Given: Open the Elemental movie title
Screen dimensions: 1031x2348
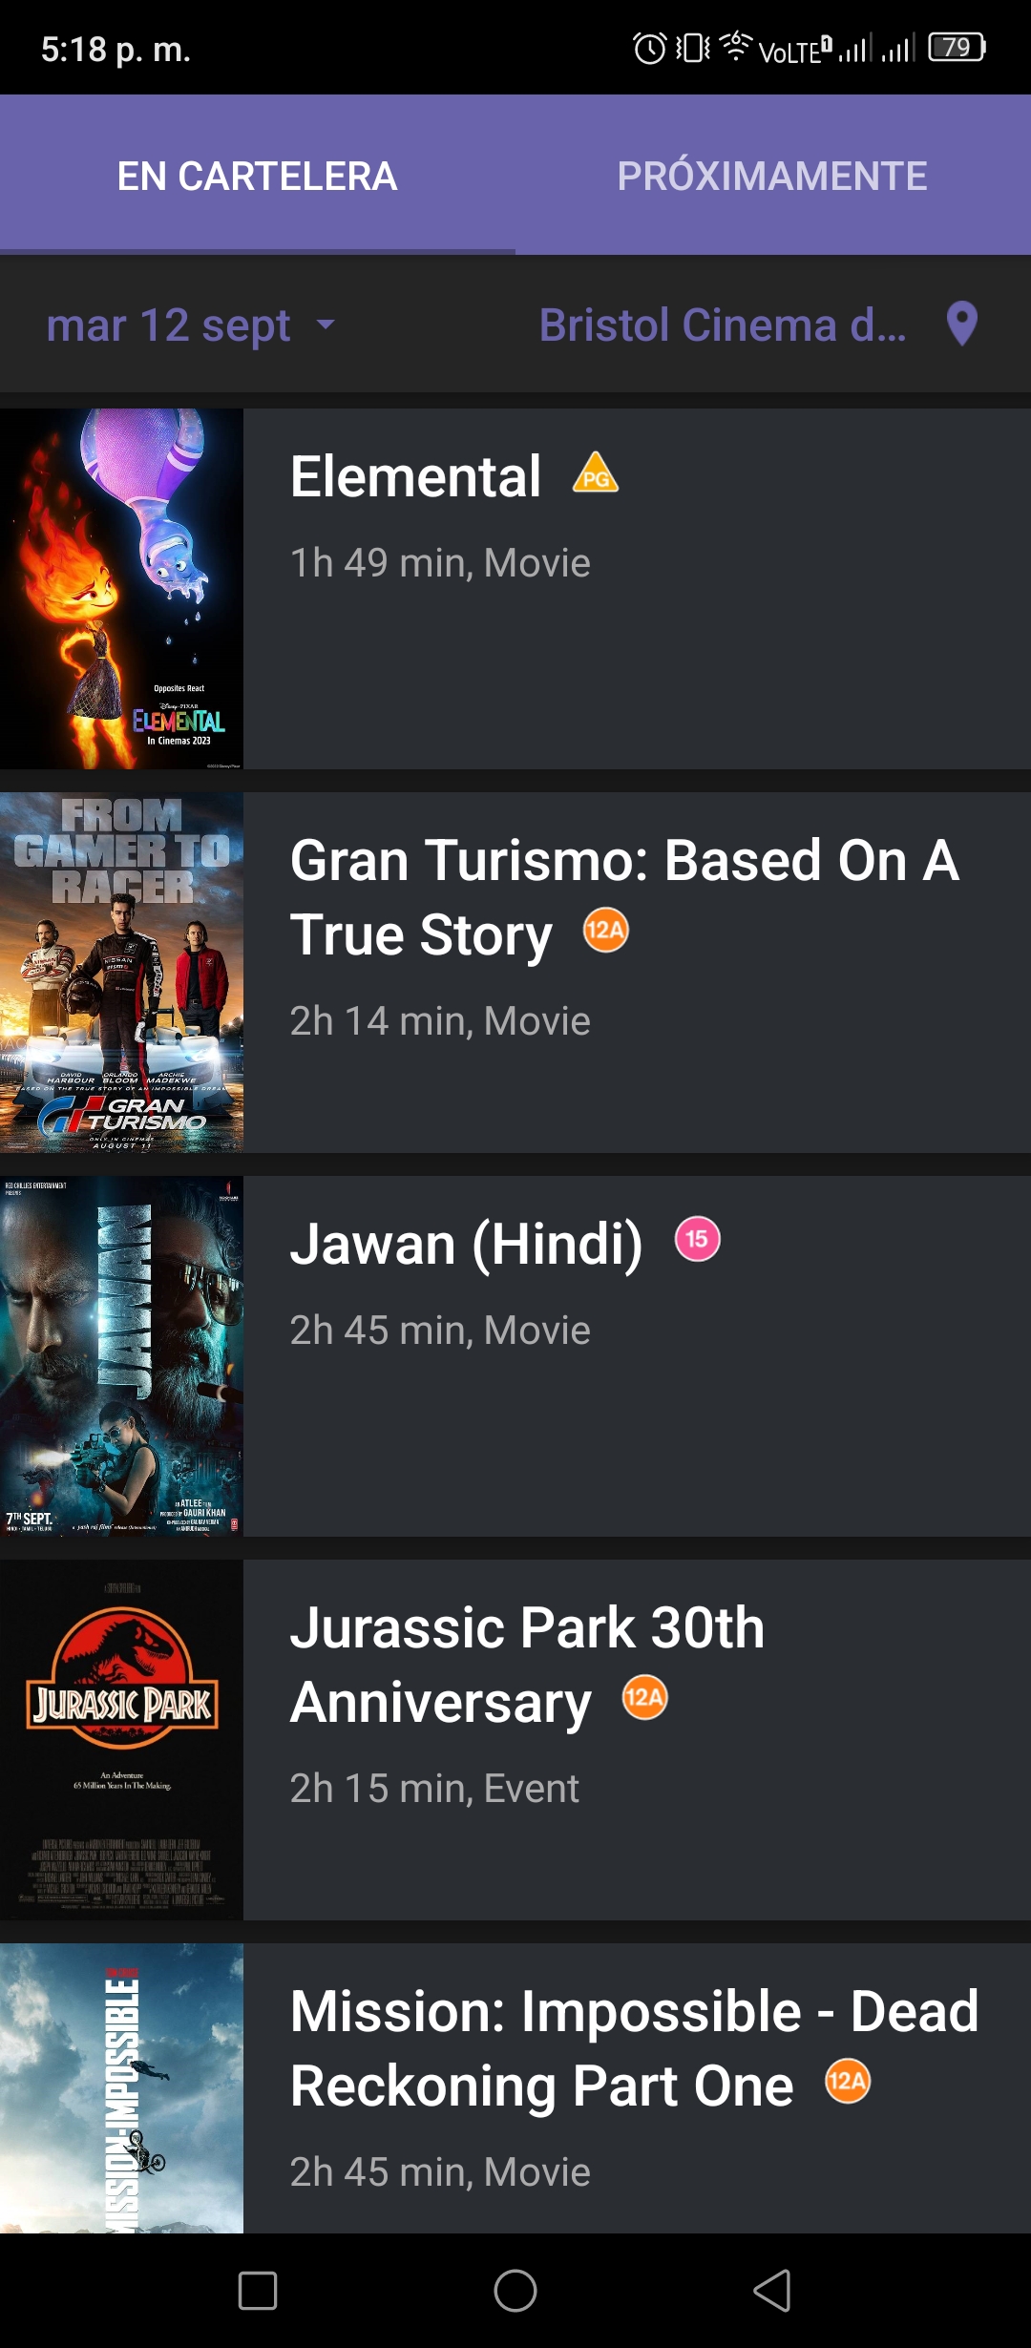Looking at the screenshot, I should tap(415, 475).
